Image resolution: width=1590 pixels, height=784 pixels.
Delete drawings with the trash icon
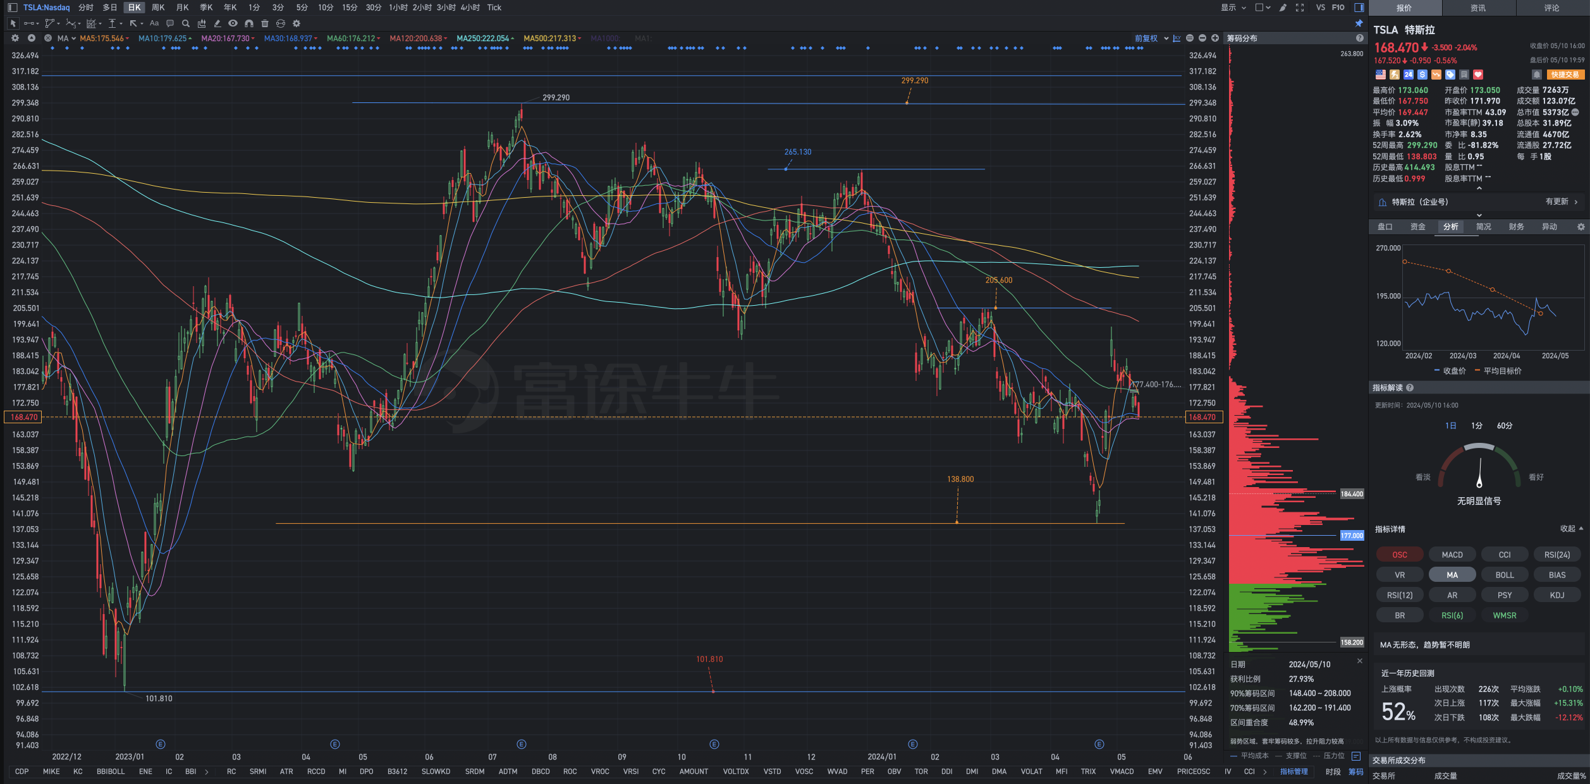click(265, 23)
